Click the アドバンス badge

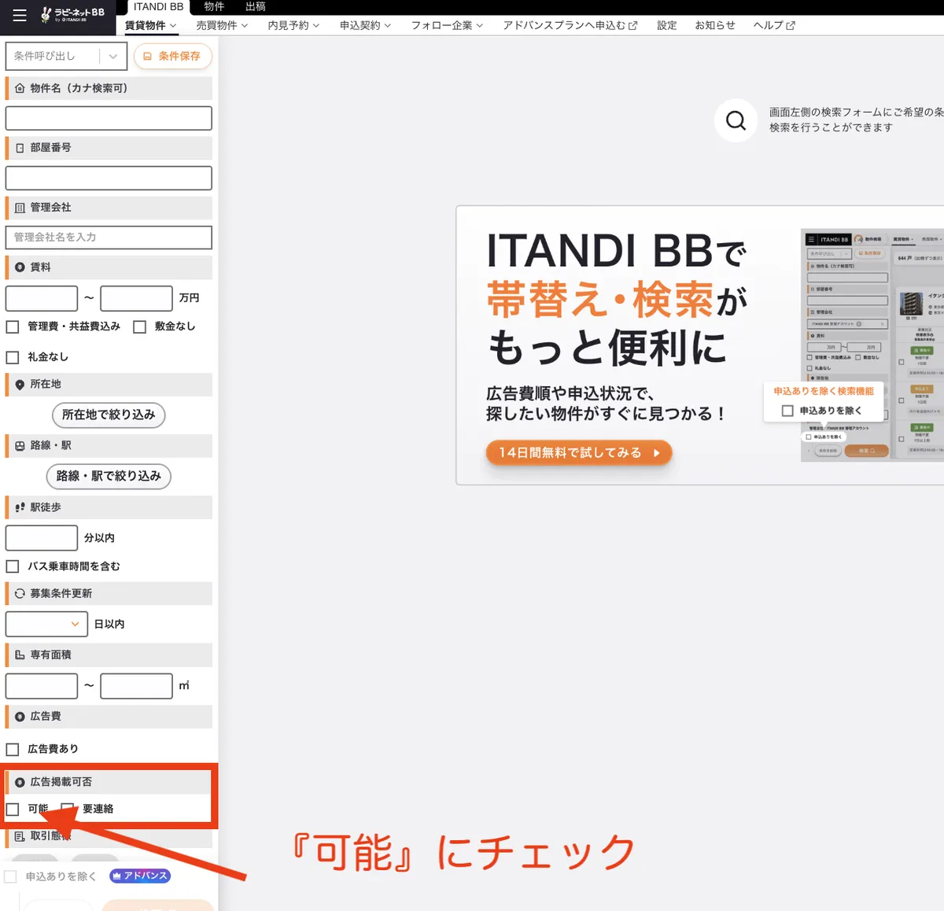tap(140, 876)
